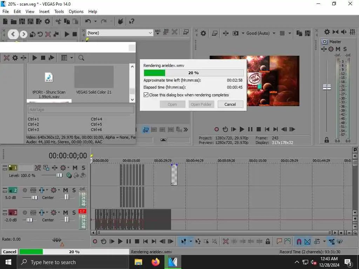This screenshot has width=359, height=269.
Task: Open Video Preview properties gear
Action: [x=203, y=33]
